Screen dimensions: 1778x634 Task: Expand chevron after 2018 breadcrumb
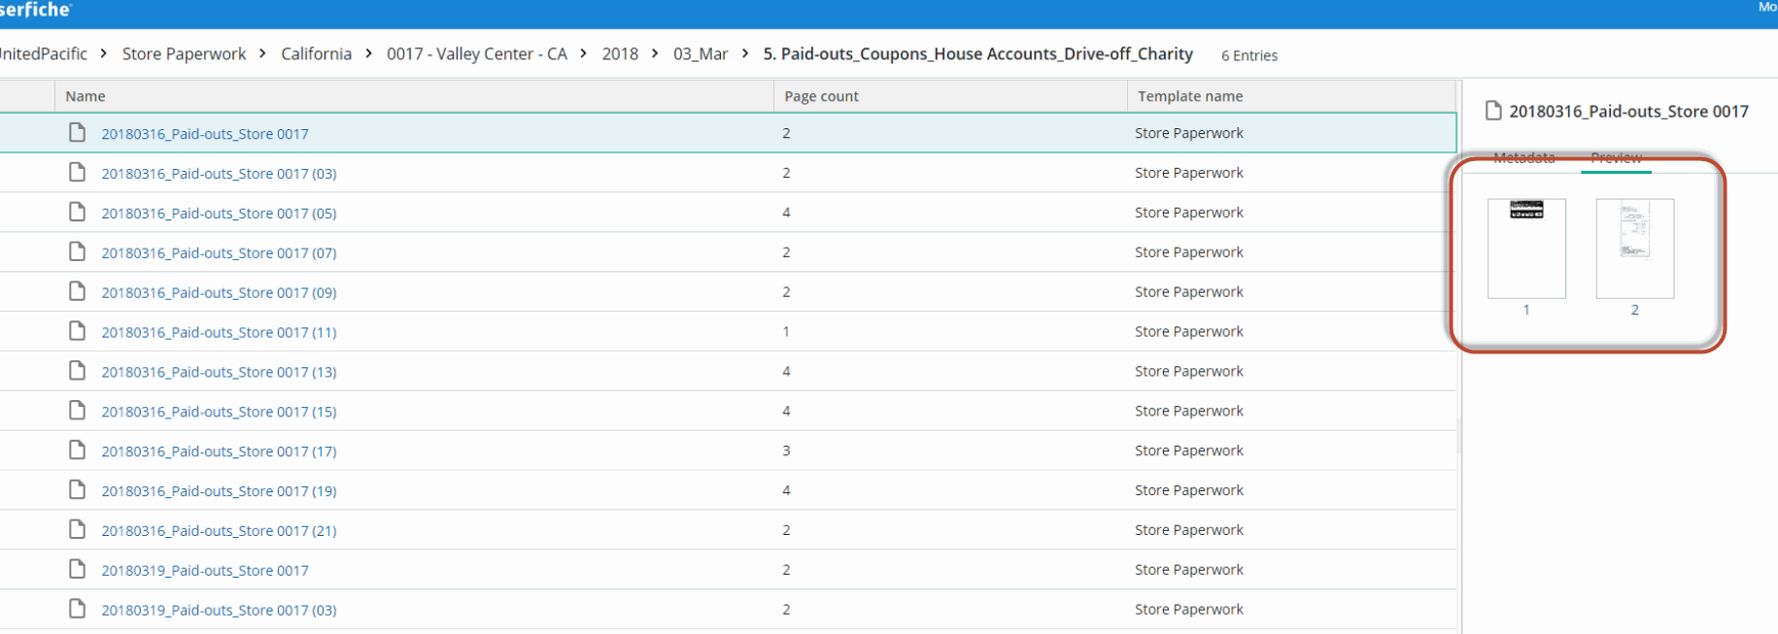pyautogui.click(x=656, y=53)
